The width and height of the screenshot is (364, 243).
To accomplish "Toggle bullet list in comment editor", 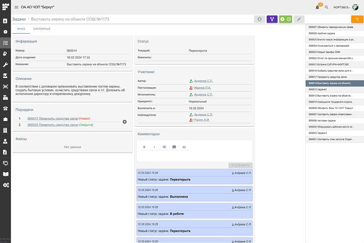I will click(x=164, y=147).
